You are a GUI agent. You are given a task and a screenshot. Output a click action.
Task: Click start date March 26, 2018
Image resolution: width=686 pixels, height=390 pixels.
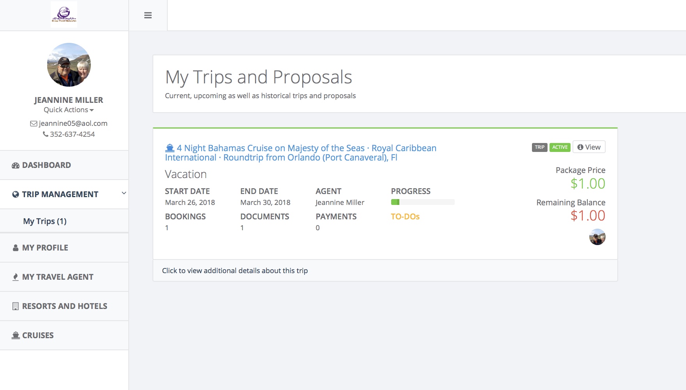click(190, 203)
